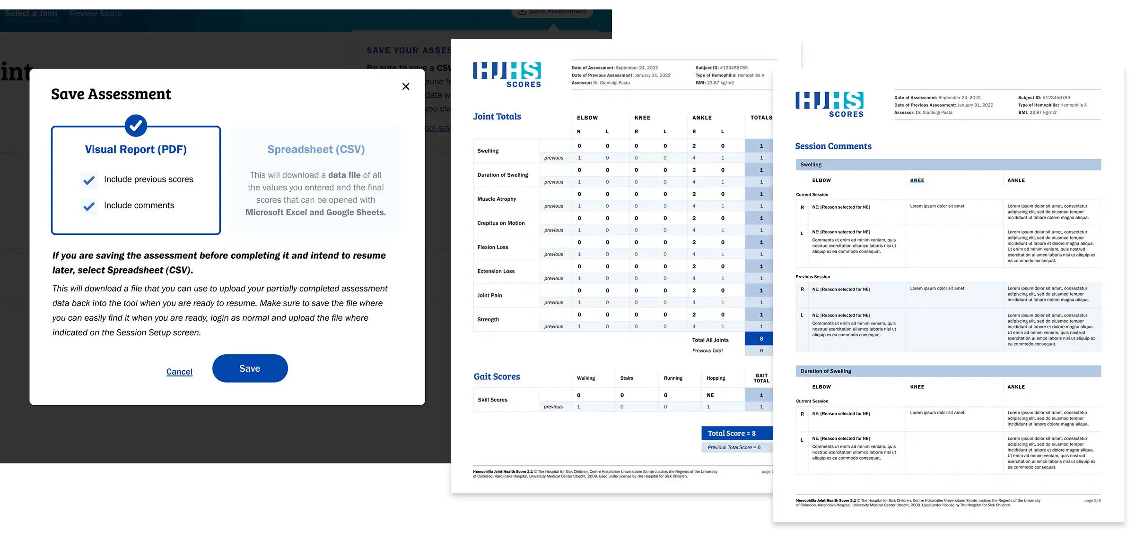Click the Cancel link
Image resolution: width=1135 pixels, height=538 pixels.
(x=179, y=372)
